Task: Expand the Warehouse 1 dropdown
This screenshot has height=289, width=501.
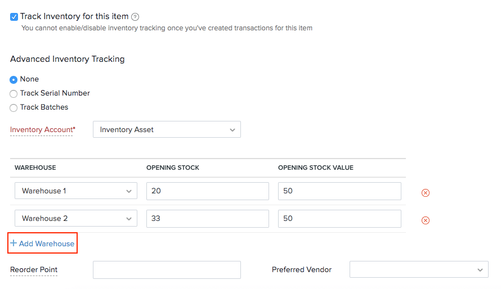Action: (x=76, y=191)
